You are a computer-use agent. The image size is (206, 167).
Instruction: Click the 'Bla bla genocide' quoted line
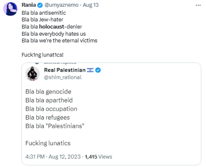(x=48, y=92)
